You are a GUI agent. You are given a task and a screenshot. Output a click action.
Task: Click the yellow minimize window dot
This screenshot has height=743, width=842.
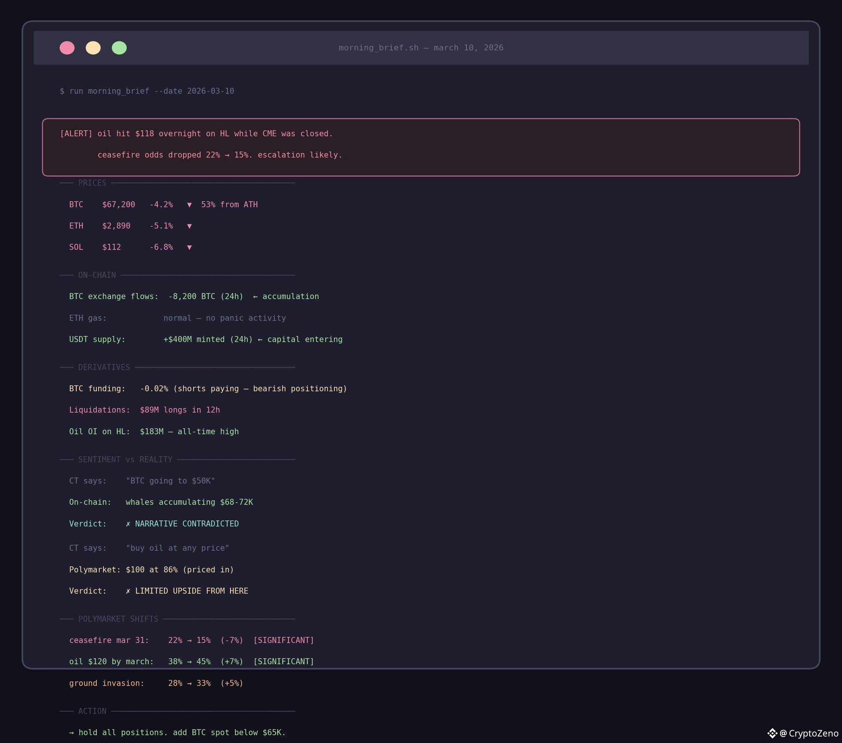click(93, 48)
